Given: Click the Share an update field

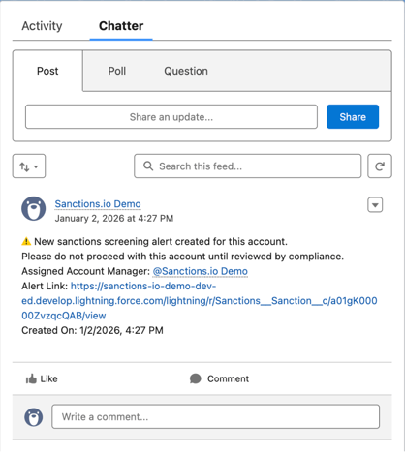Looking at the screenshot, I should tap(171, 117).
